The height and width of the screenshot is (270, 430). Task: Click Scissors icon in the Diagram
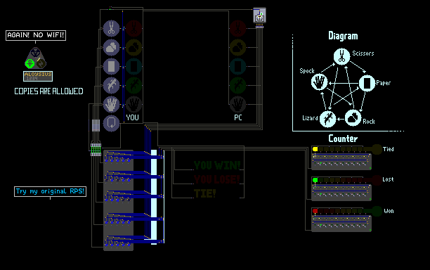341,56
